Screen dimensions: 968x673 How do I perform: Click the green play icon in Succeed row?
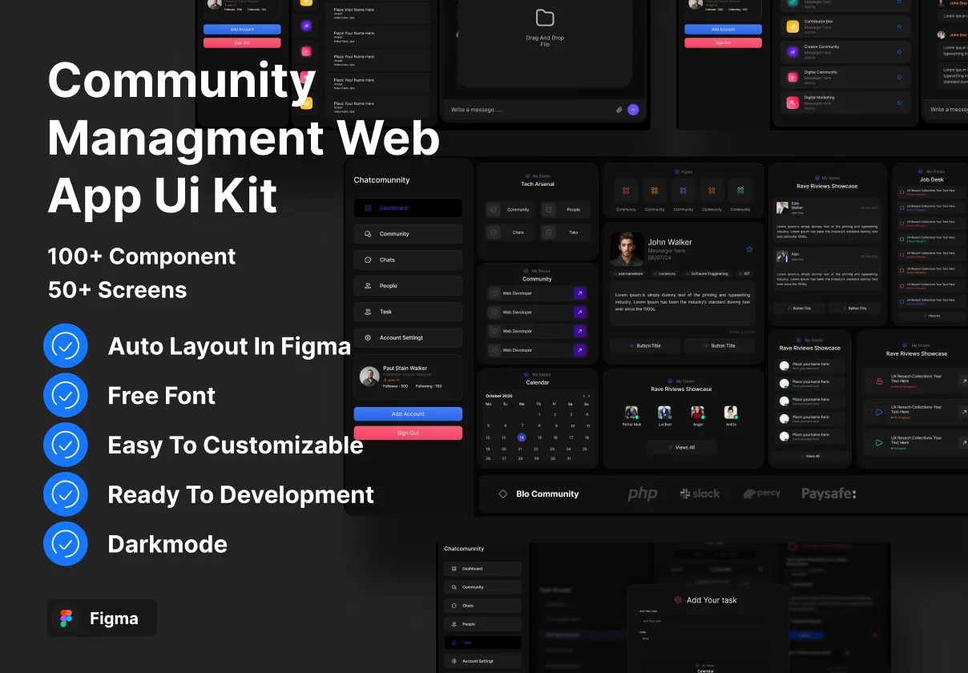879,443
